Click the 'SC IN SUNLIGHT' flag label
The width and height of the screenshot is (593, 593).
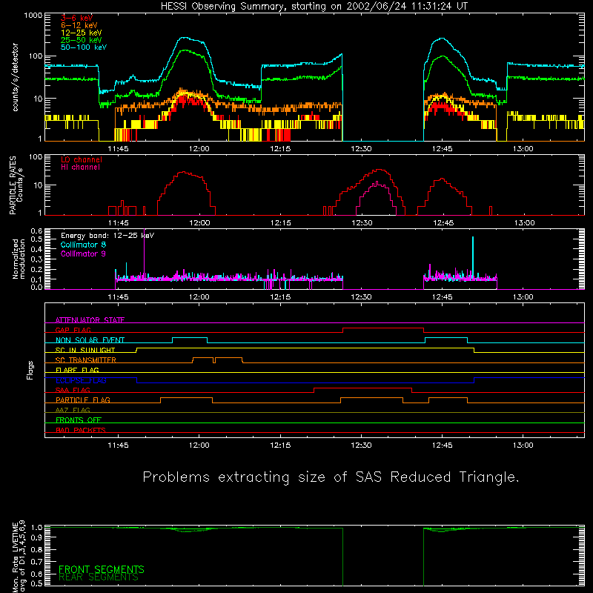pos(85,350)
